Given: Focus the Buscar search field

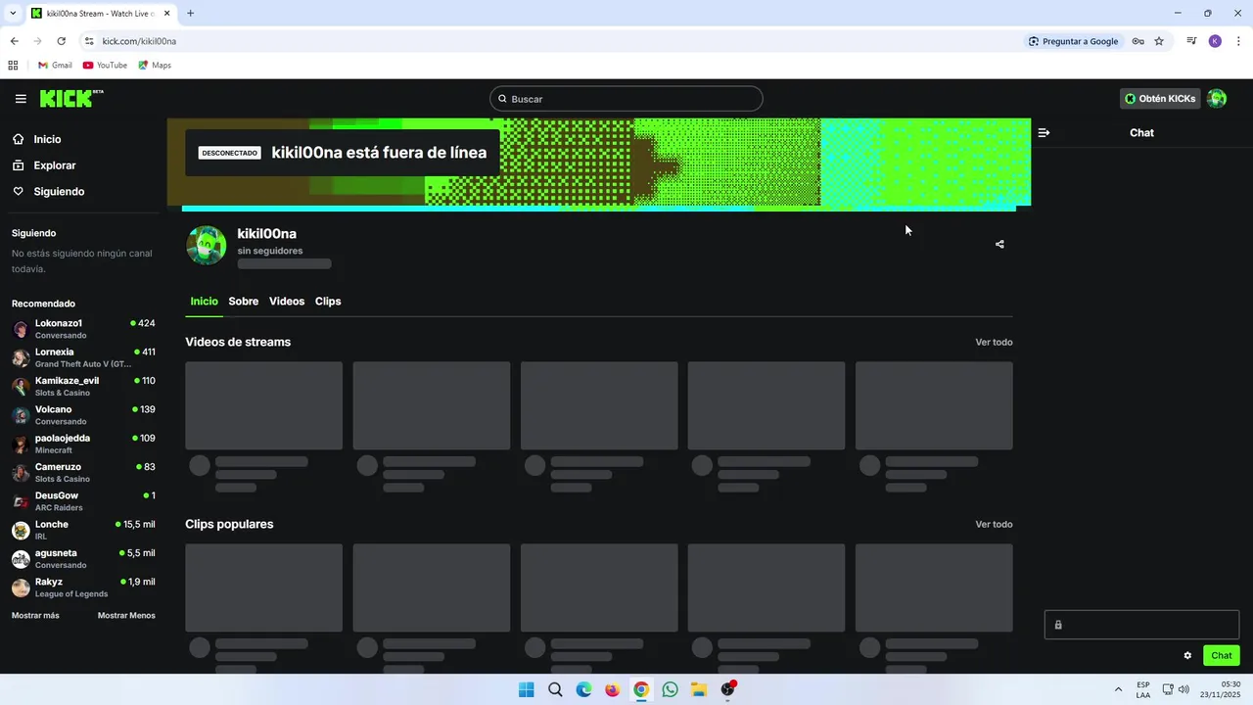Looking at the screenshot, I should point(626,99).
